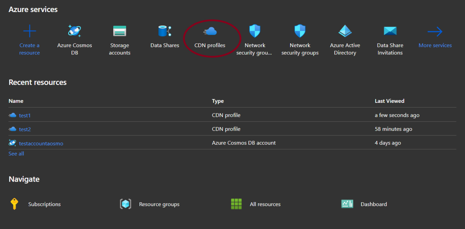
Task: Launch Azure Active Directory service
Action: pyautogui.click(x=345, y=31)
